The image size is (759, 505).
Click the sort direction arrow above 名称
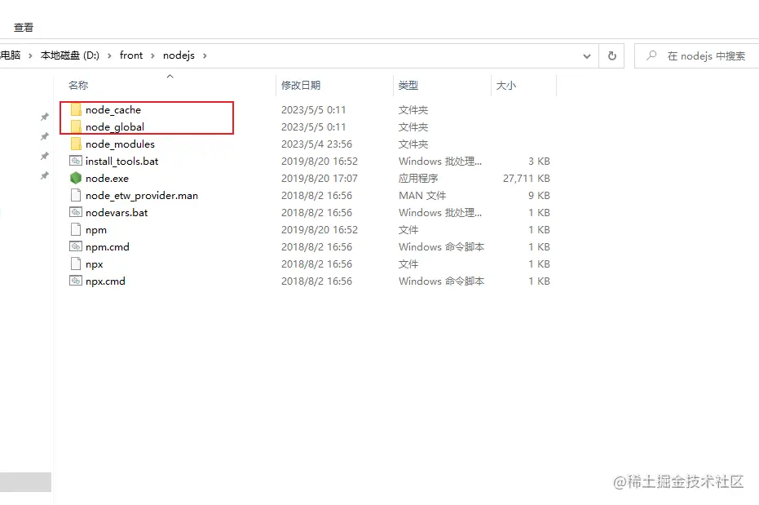170,76
